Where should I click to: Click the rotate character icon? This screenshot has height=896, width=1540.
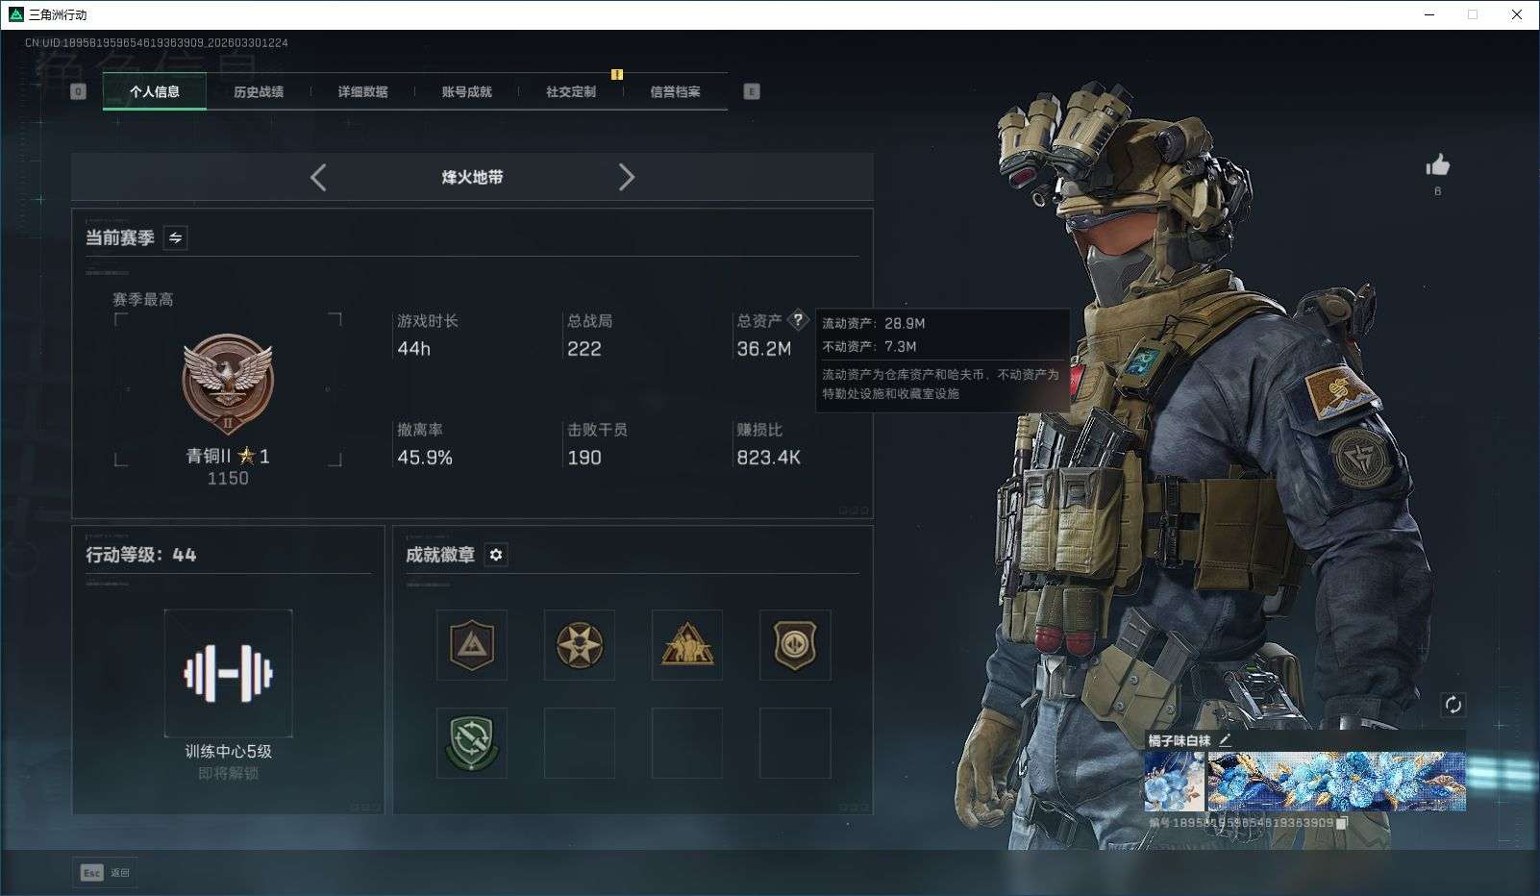(x=1452, y=705)
